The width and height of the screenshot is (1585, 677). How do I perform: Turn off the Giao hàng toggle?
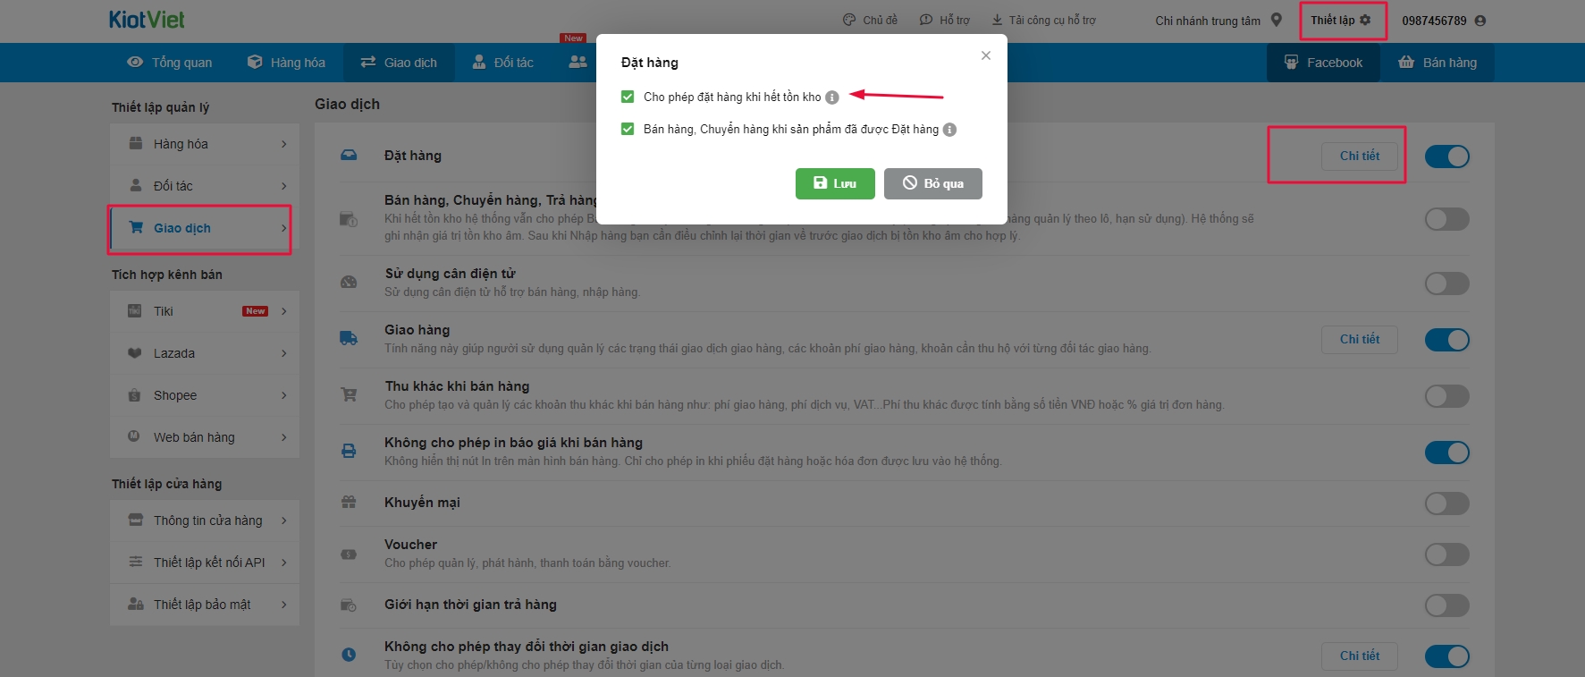[x=1446, y=340]
